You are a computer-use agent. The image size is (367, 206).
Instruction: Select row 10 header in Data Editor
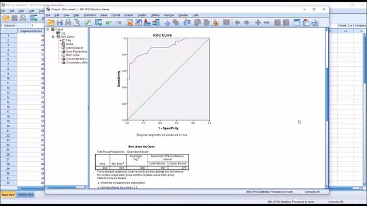[x=8, y=78]
